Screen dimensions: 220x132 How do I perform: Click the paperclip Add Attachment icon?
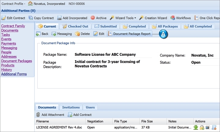point(38,115)
